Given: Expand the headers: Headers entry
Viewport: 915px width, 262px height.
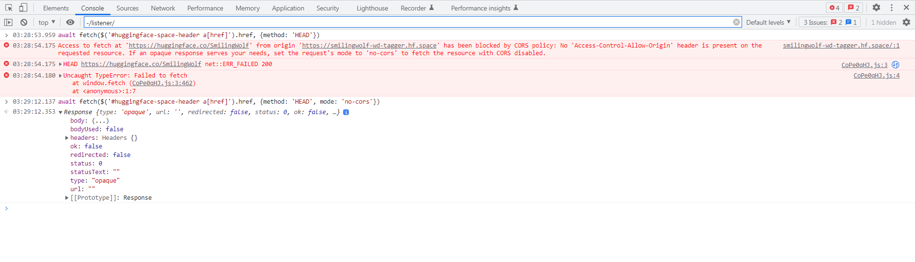Looking at the screenshot, I should tap(67, 138).
